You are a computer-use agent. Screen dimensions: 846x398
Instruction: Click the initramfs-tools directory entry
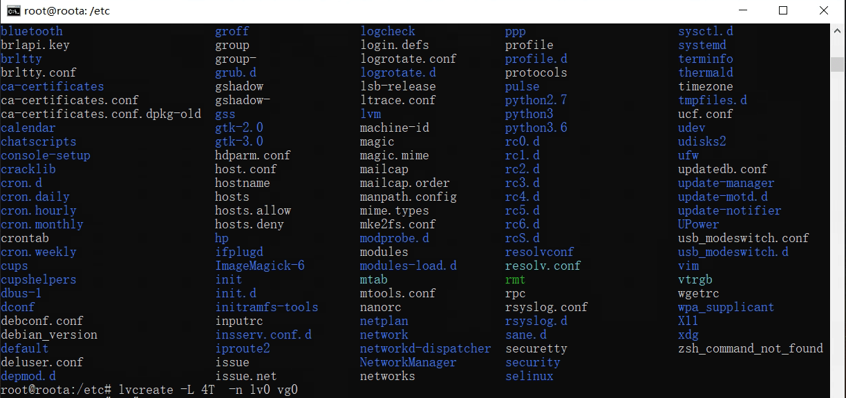[x=267, y=307]
